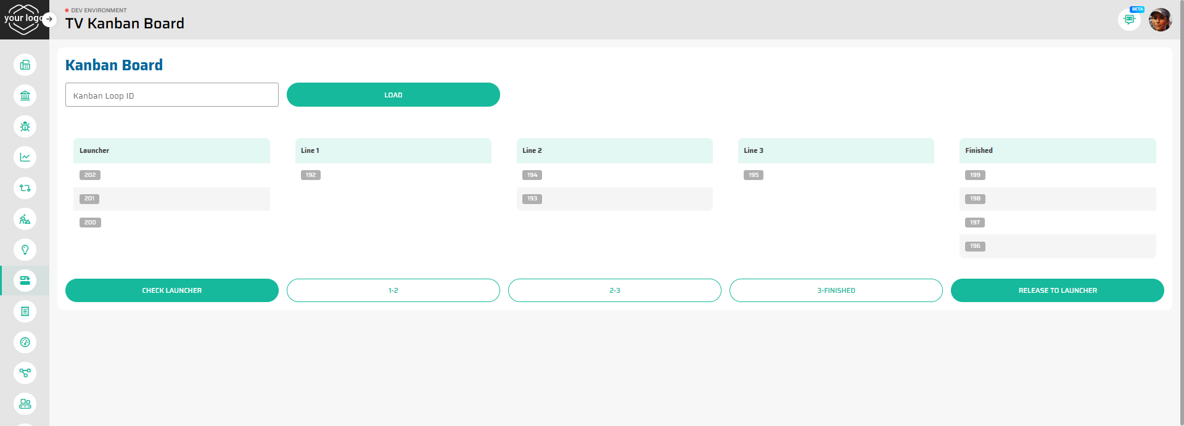Click the flow diagram sidebar icon
The height and width of the screenshot is (426, 1184).
(25, 373)
